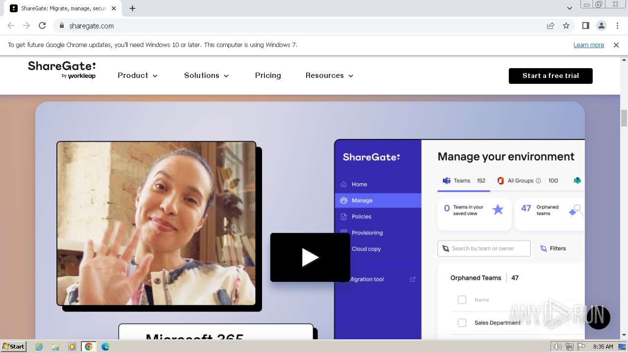This screenshot has height=353, width=628.
Task: Open the Filters option
Action: pyautogui.click(x=553, y=249)
